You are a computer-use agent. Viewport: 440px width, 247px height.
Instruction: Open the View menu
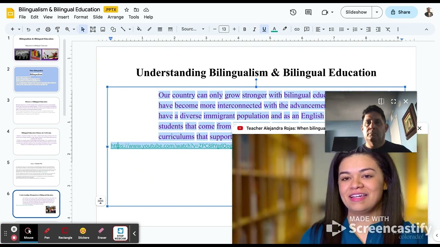(48, 17)
